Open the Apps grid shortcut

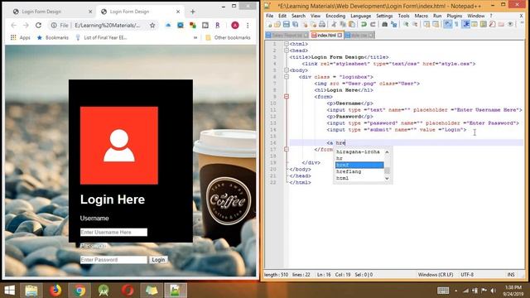[x=20, y=37]
